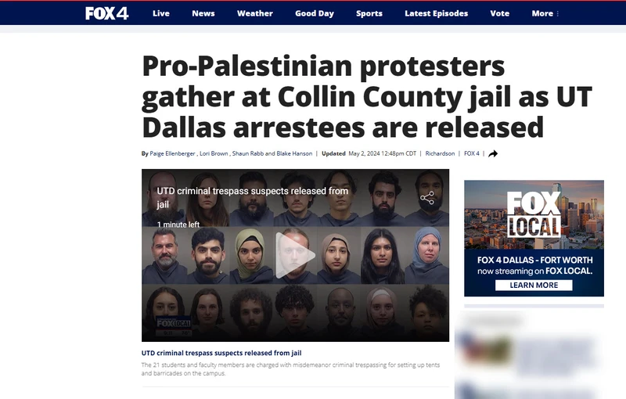626x399 pixels.
Task: Expand the More menu in navigation
Action: click(x=545, y=13)
